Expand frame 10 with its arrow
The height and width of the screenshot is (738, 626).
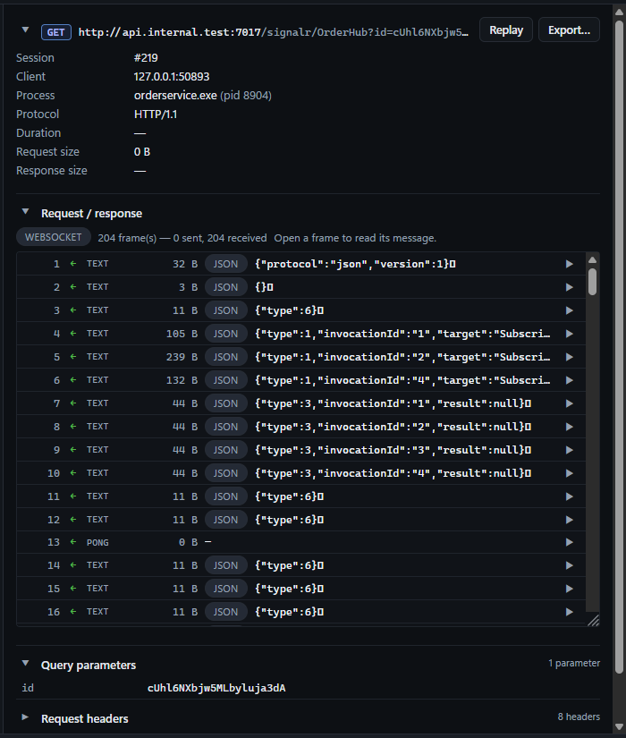coord(569,473)
